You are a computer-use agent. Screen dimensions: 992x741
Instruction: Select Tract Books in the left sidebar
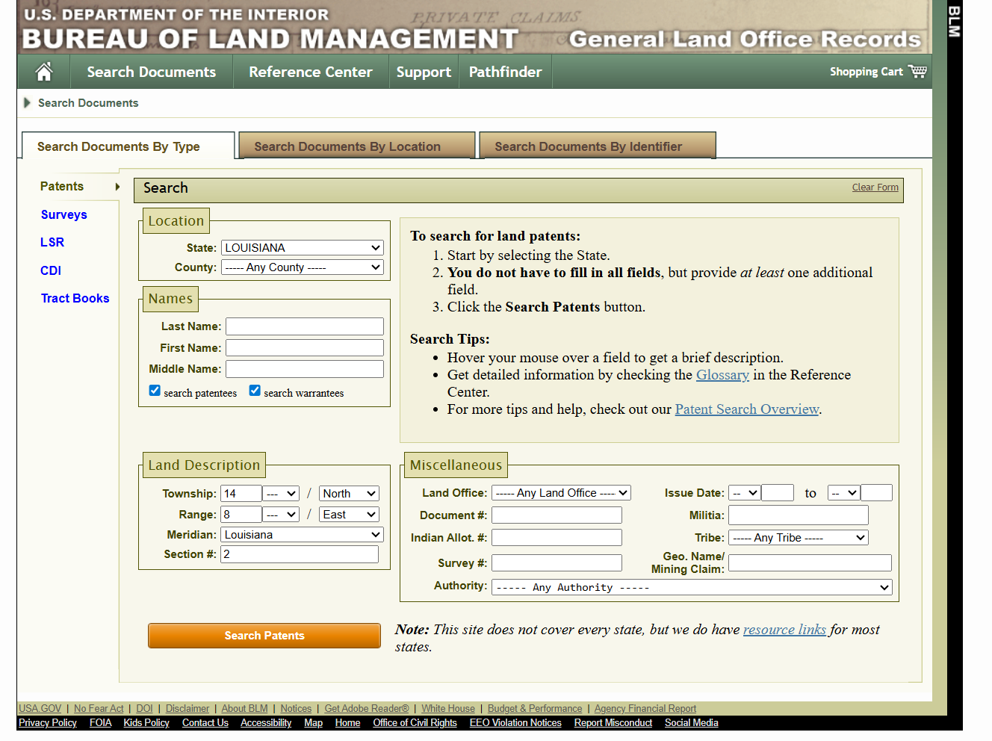coord(75,298)
